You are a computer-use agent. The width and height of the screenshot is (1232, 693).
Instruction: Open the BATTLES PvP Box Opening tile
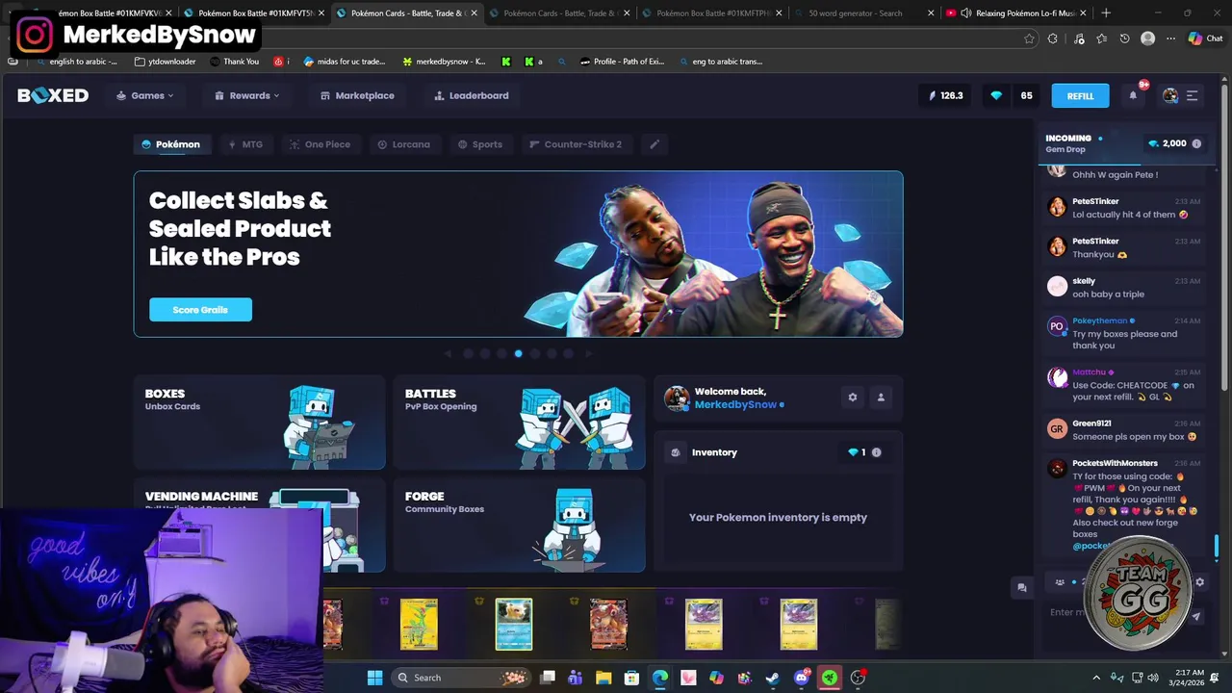click(x=519, y=423)
